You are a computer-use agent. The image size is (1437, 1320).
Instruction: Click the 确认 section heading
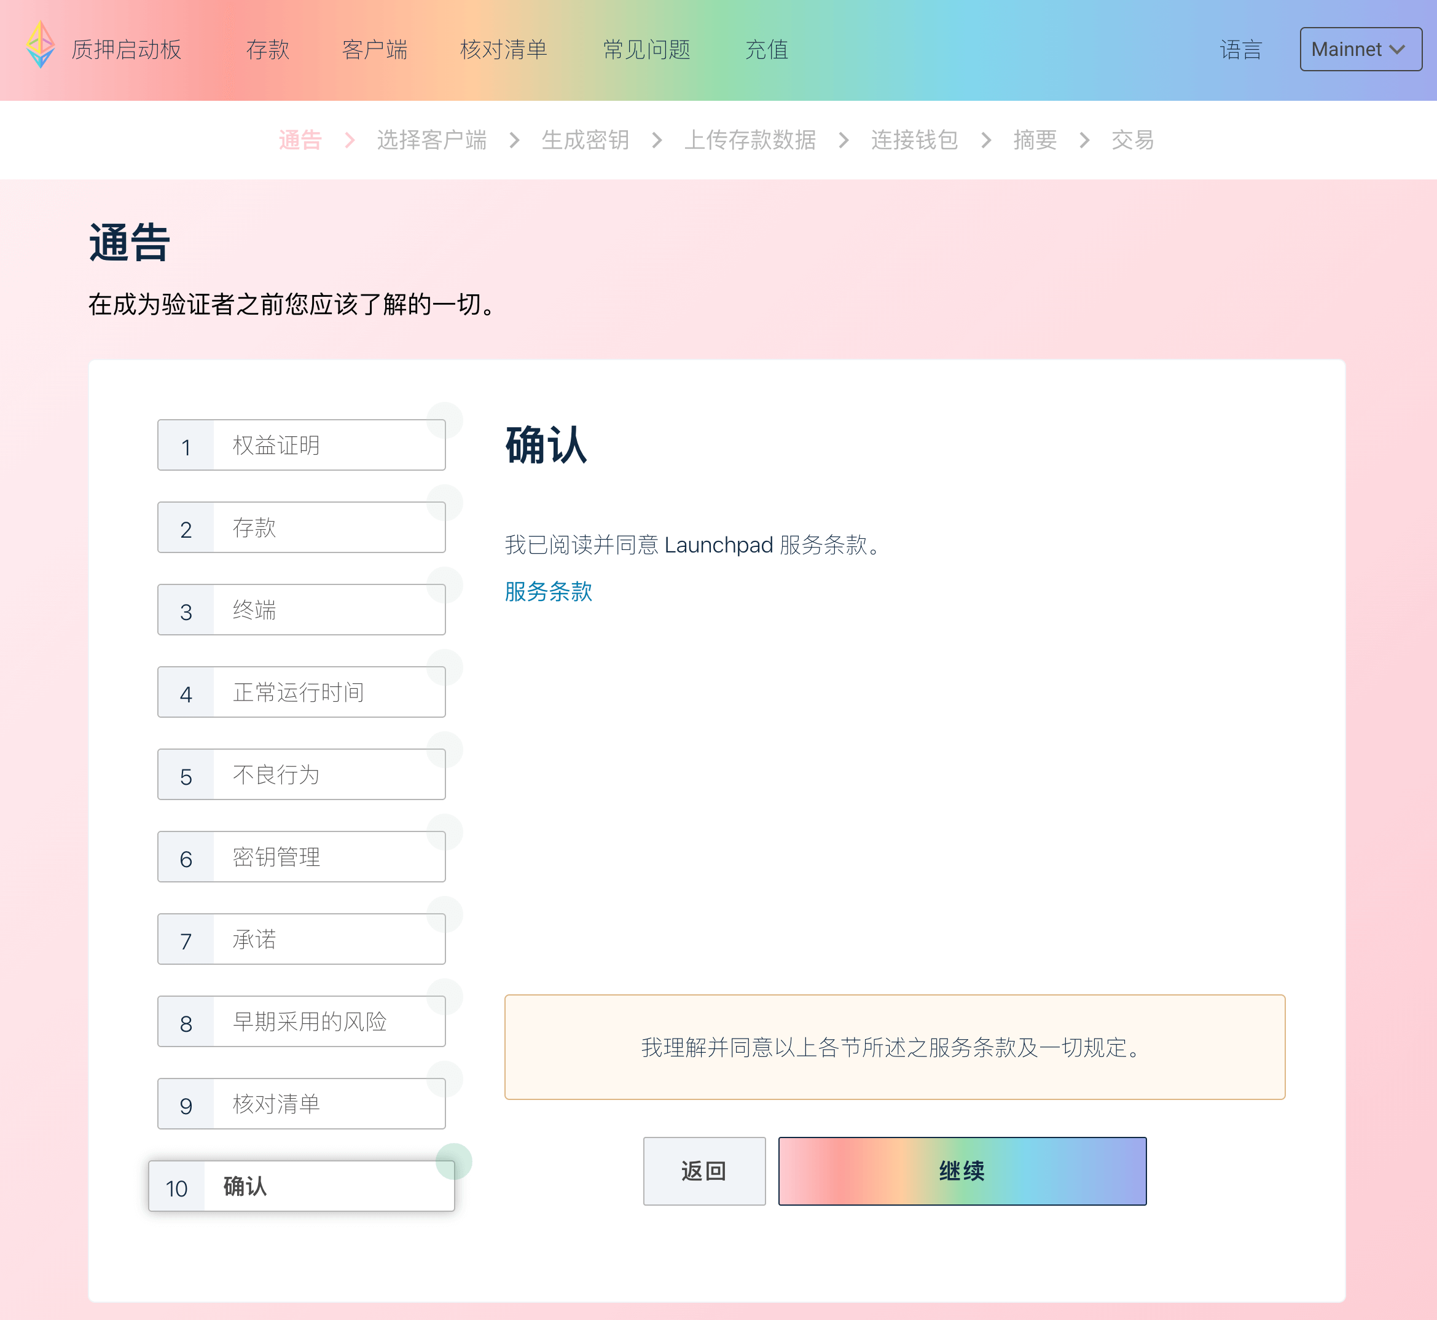point(546,445)
